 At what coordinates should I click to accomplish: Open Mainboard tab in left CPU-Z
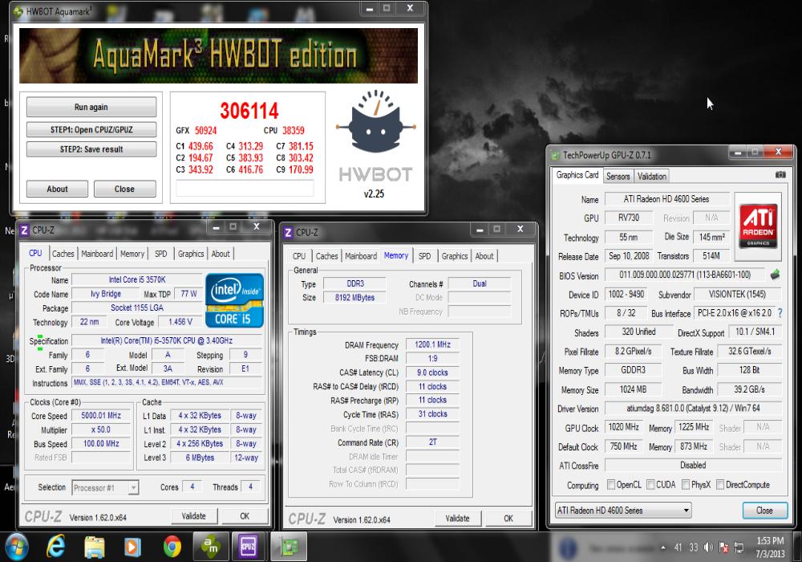click(97, 254)
